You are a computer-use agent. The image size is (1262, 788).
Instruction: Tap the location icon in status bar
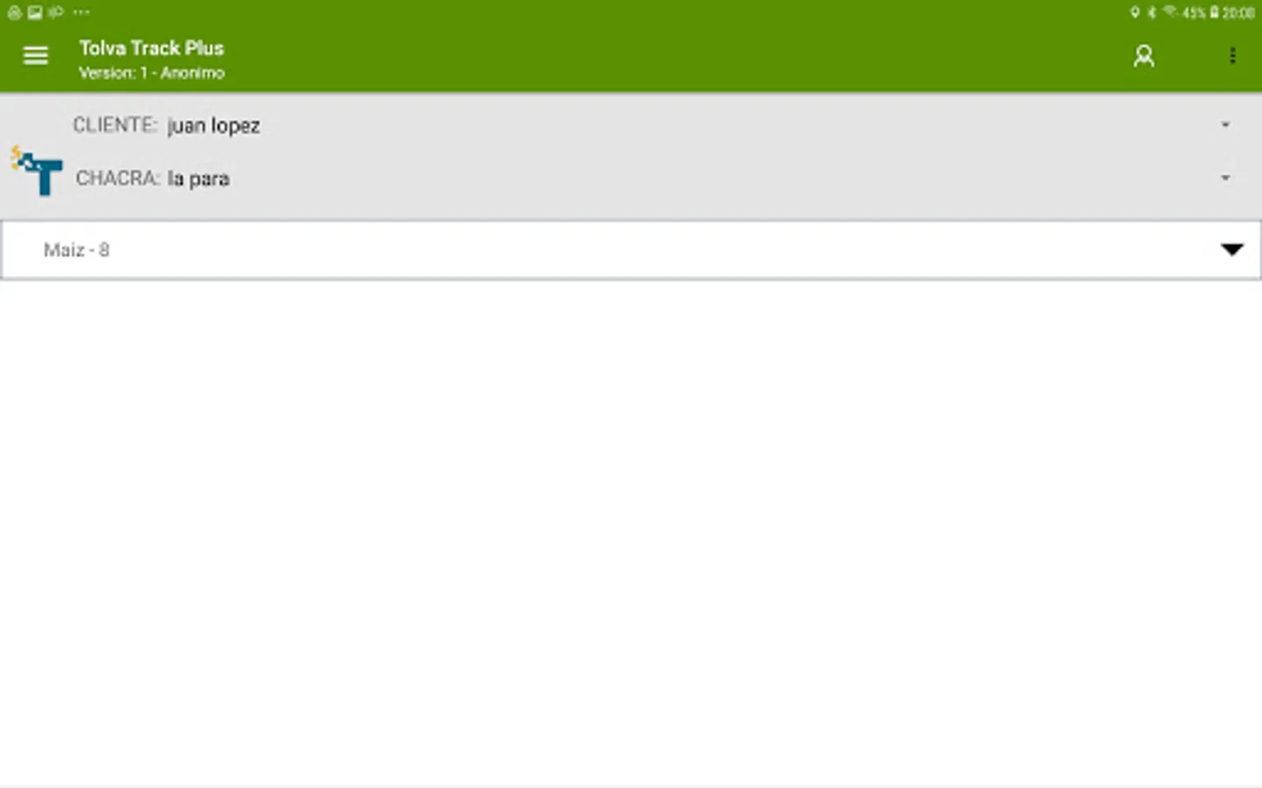tap(1135, 12)
